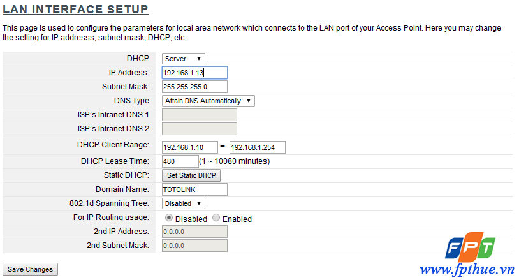
Task: Click the DHCP Client Range start field
Action: 190,147
